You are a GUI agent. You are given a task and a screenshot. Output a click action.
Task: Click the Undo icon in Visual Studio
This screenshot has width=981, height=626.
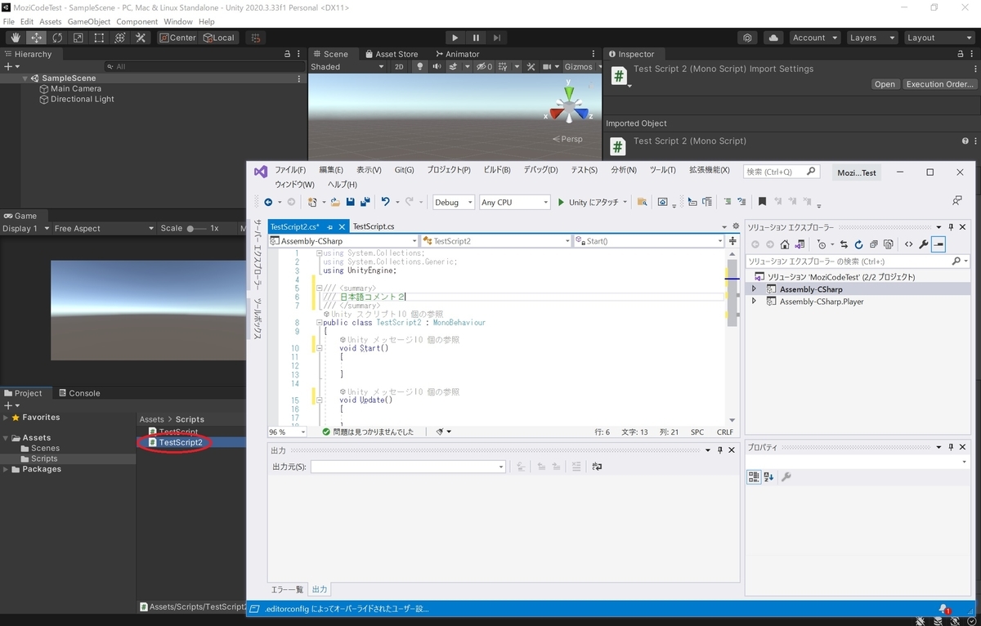(x=386, y=202)
